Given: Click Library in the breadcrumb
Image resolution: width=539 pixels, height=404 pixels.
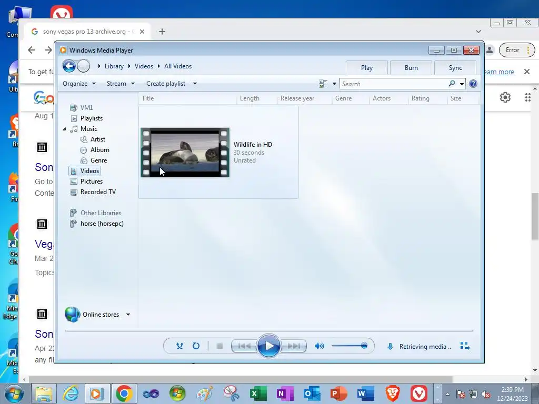Looking at the screenshot, I should point(114,66).
